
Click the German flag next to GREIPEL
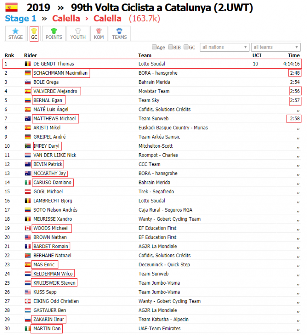28,137
